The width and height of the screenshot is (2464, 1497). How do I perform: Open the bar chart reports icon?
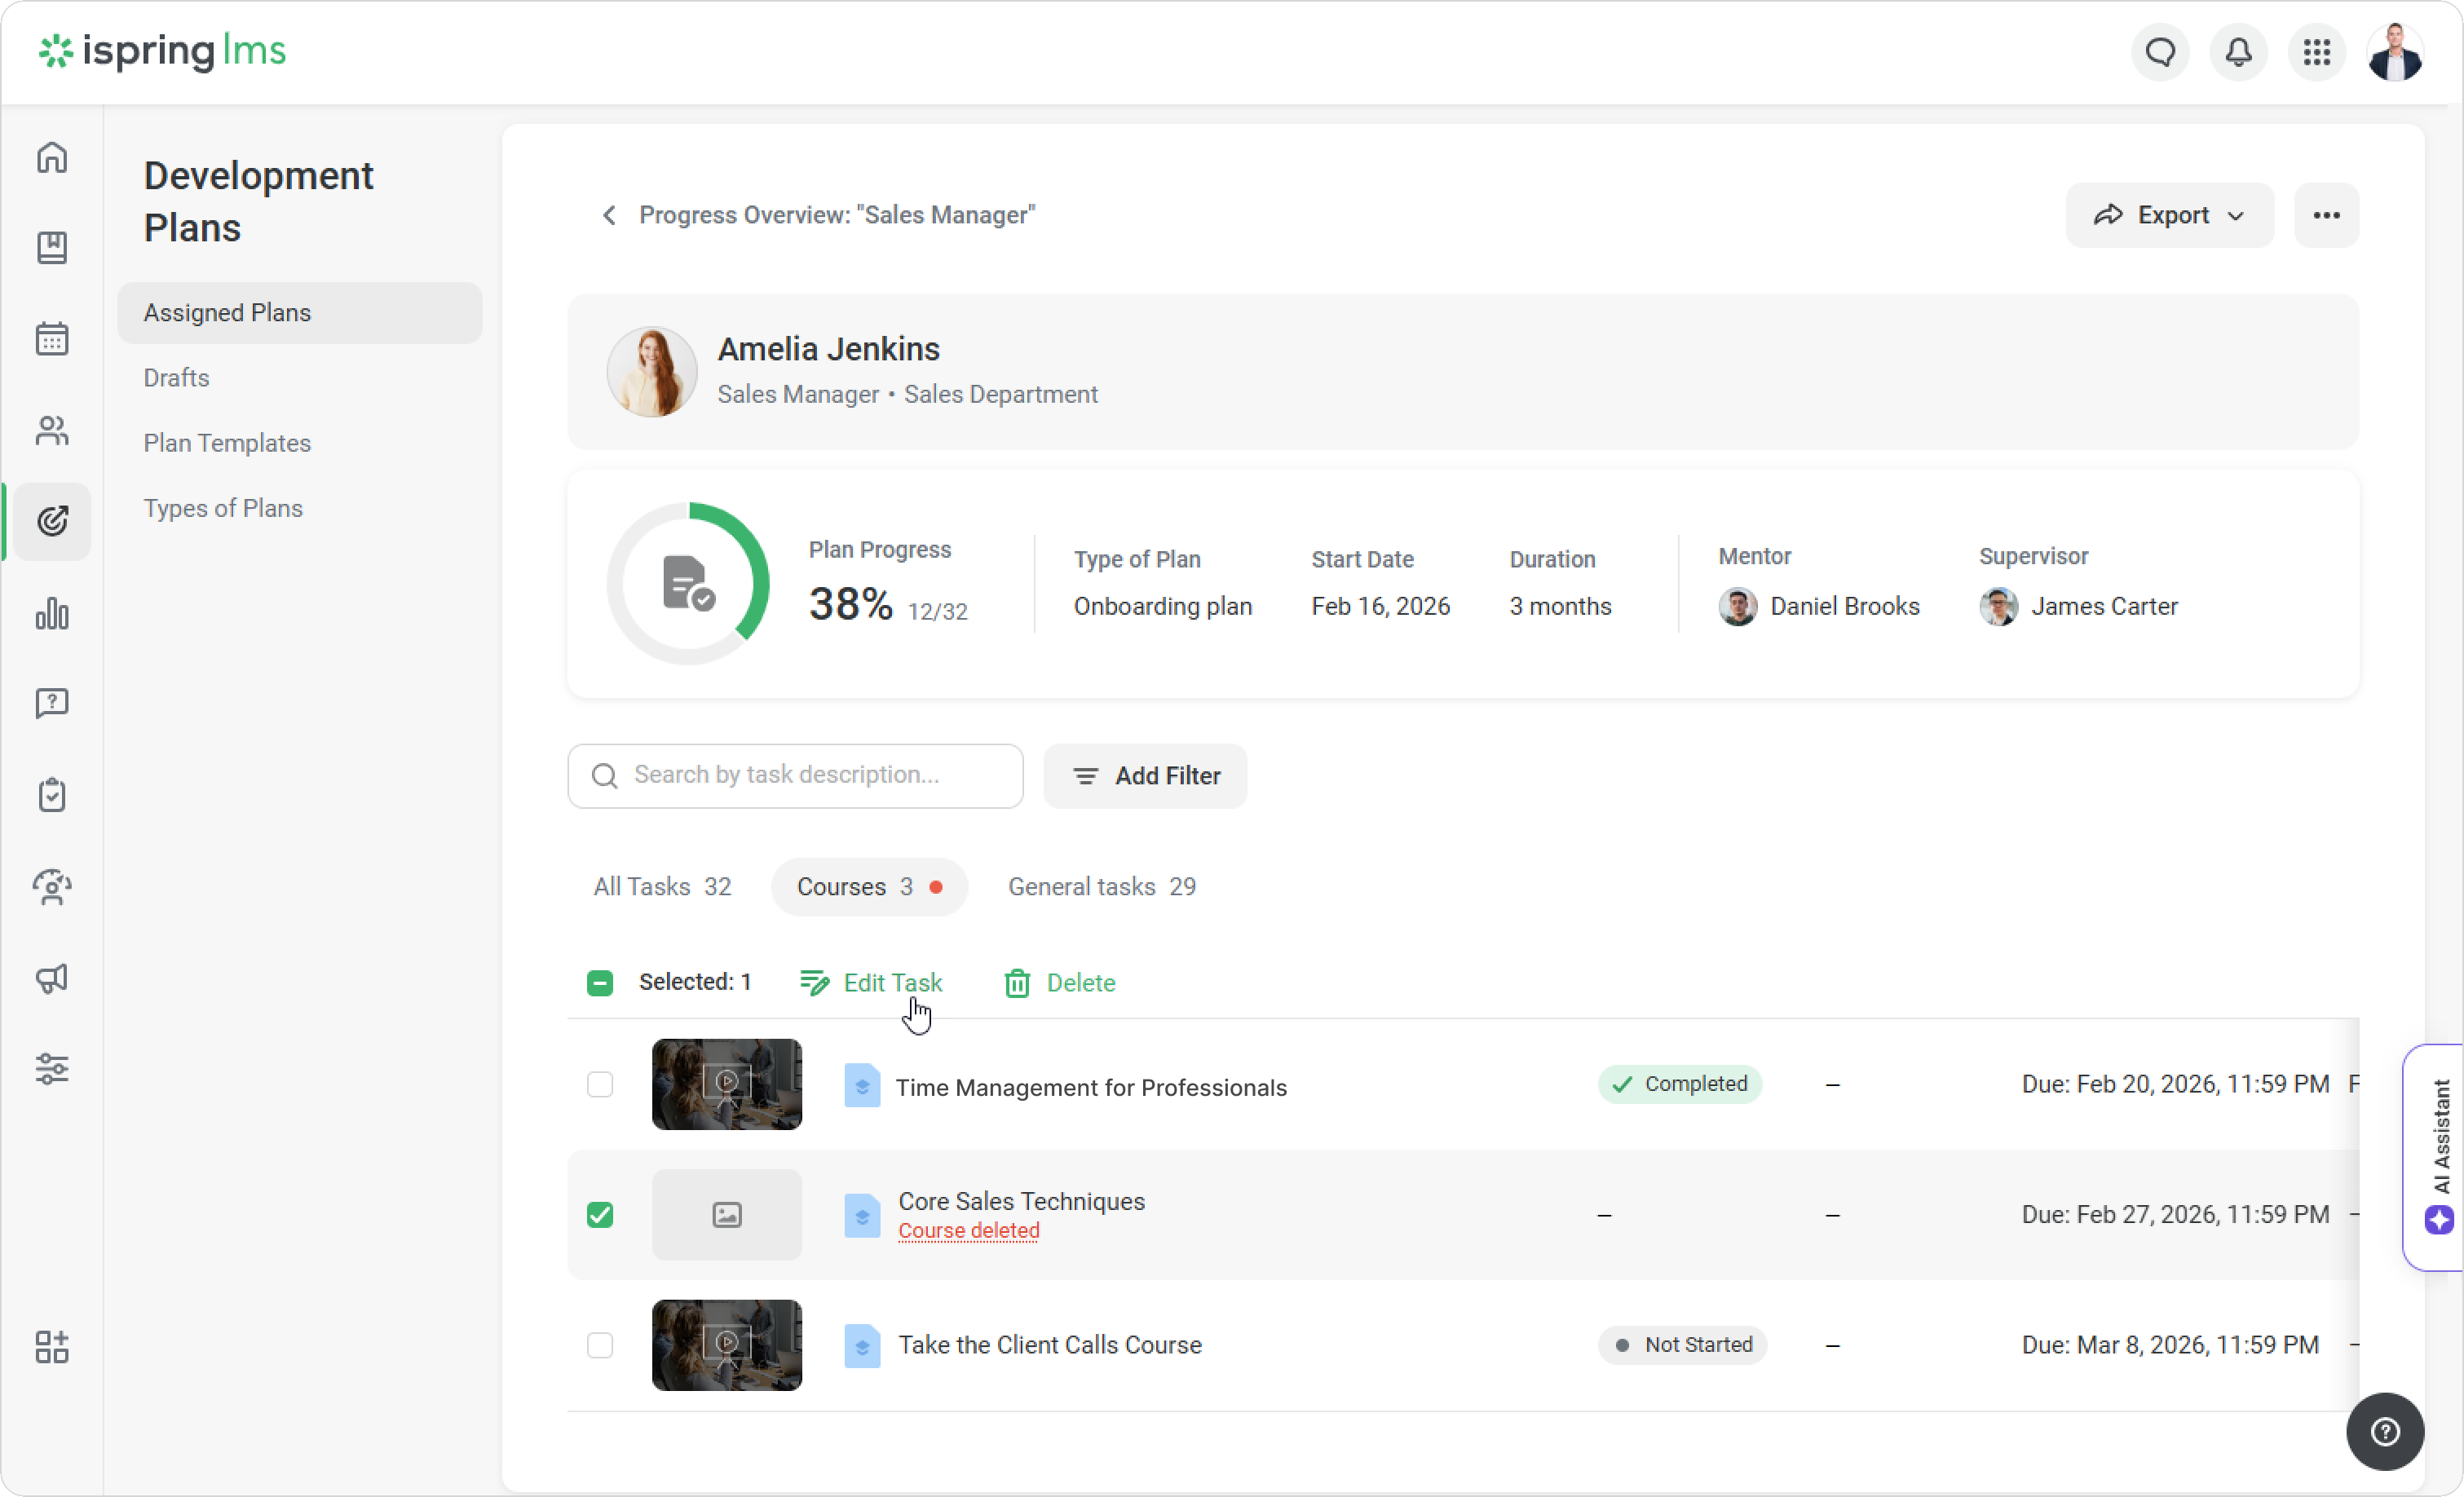52,613
